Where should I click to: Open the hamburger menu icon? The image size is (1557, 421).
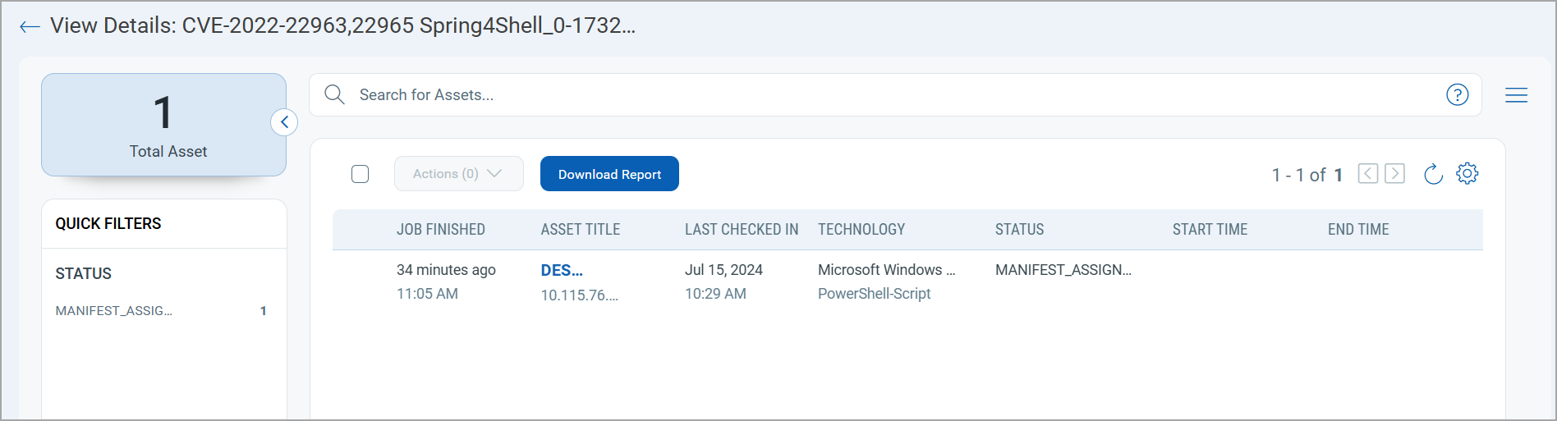click(1516, 95)
